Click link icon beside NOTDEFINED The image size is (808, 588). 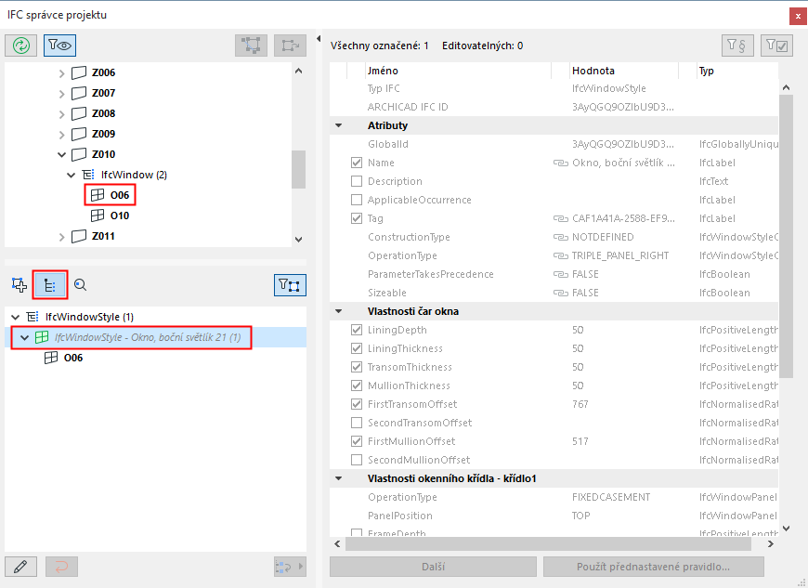point(561,237)
